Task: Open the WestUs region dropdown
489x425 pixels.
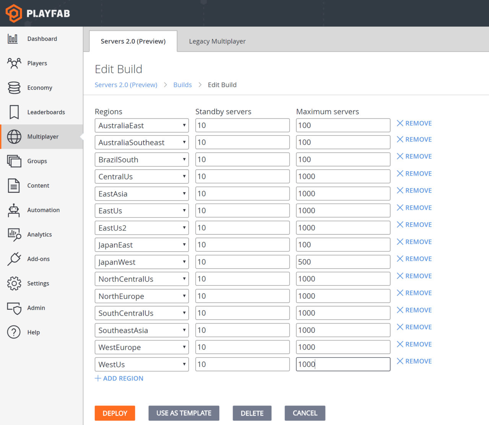Action: (x=142, y=364)
